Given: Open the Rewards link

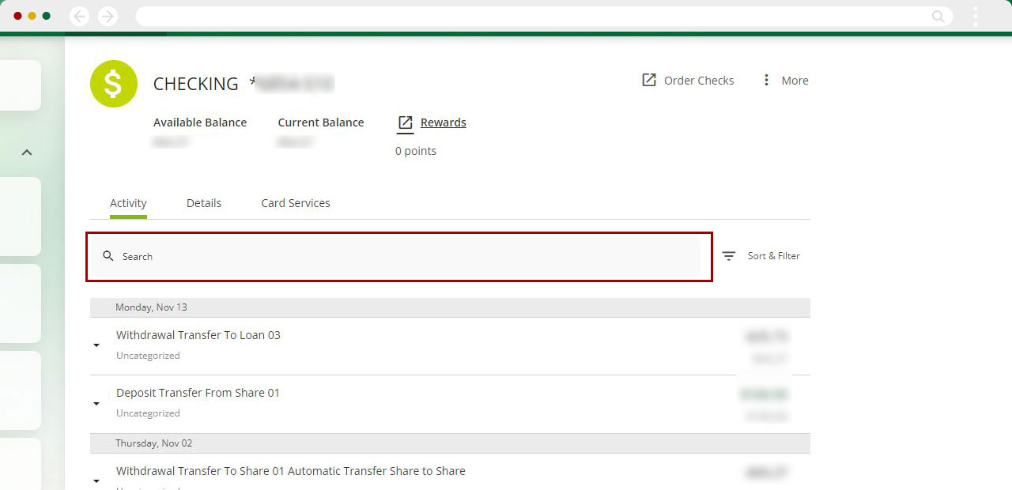Looking at the screenshot, I should [443, 122].
